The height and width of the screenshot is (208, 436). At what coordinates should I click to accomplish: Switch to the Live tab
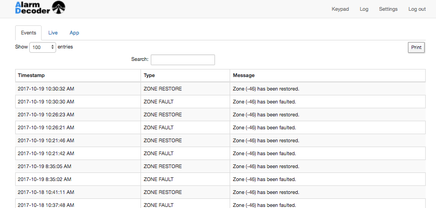pos(53,33)
